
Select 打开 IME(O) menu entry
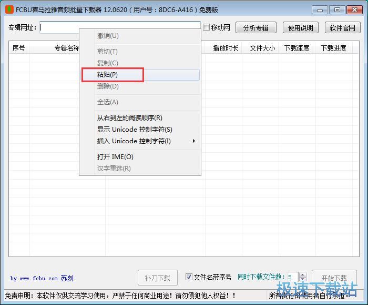pos(140,157)
